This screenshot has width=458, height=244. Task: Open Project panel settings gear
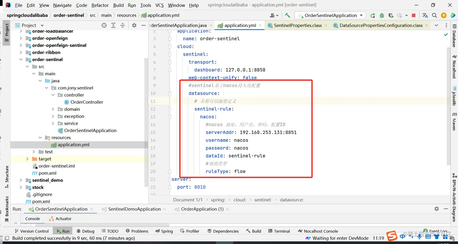tap(134, 25)
